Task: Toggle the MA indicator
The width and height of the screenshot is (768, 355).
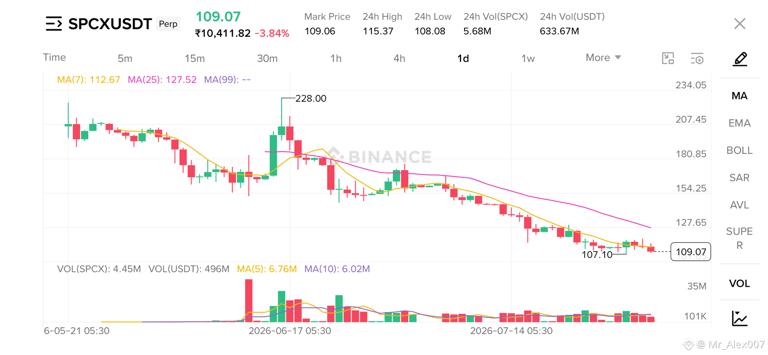Action: pos(739,96)
